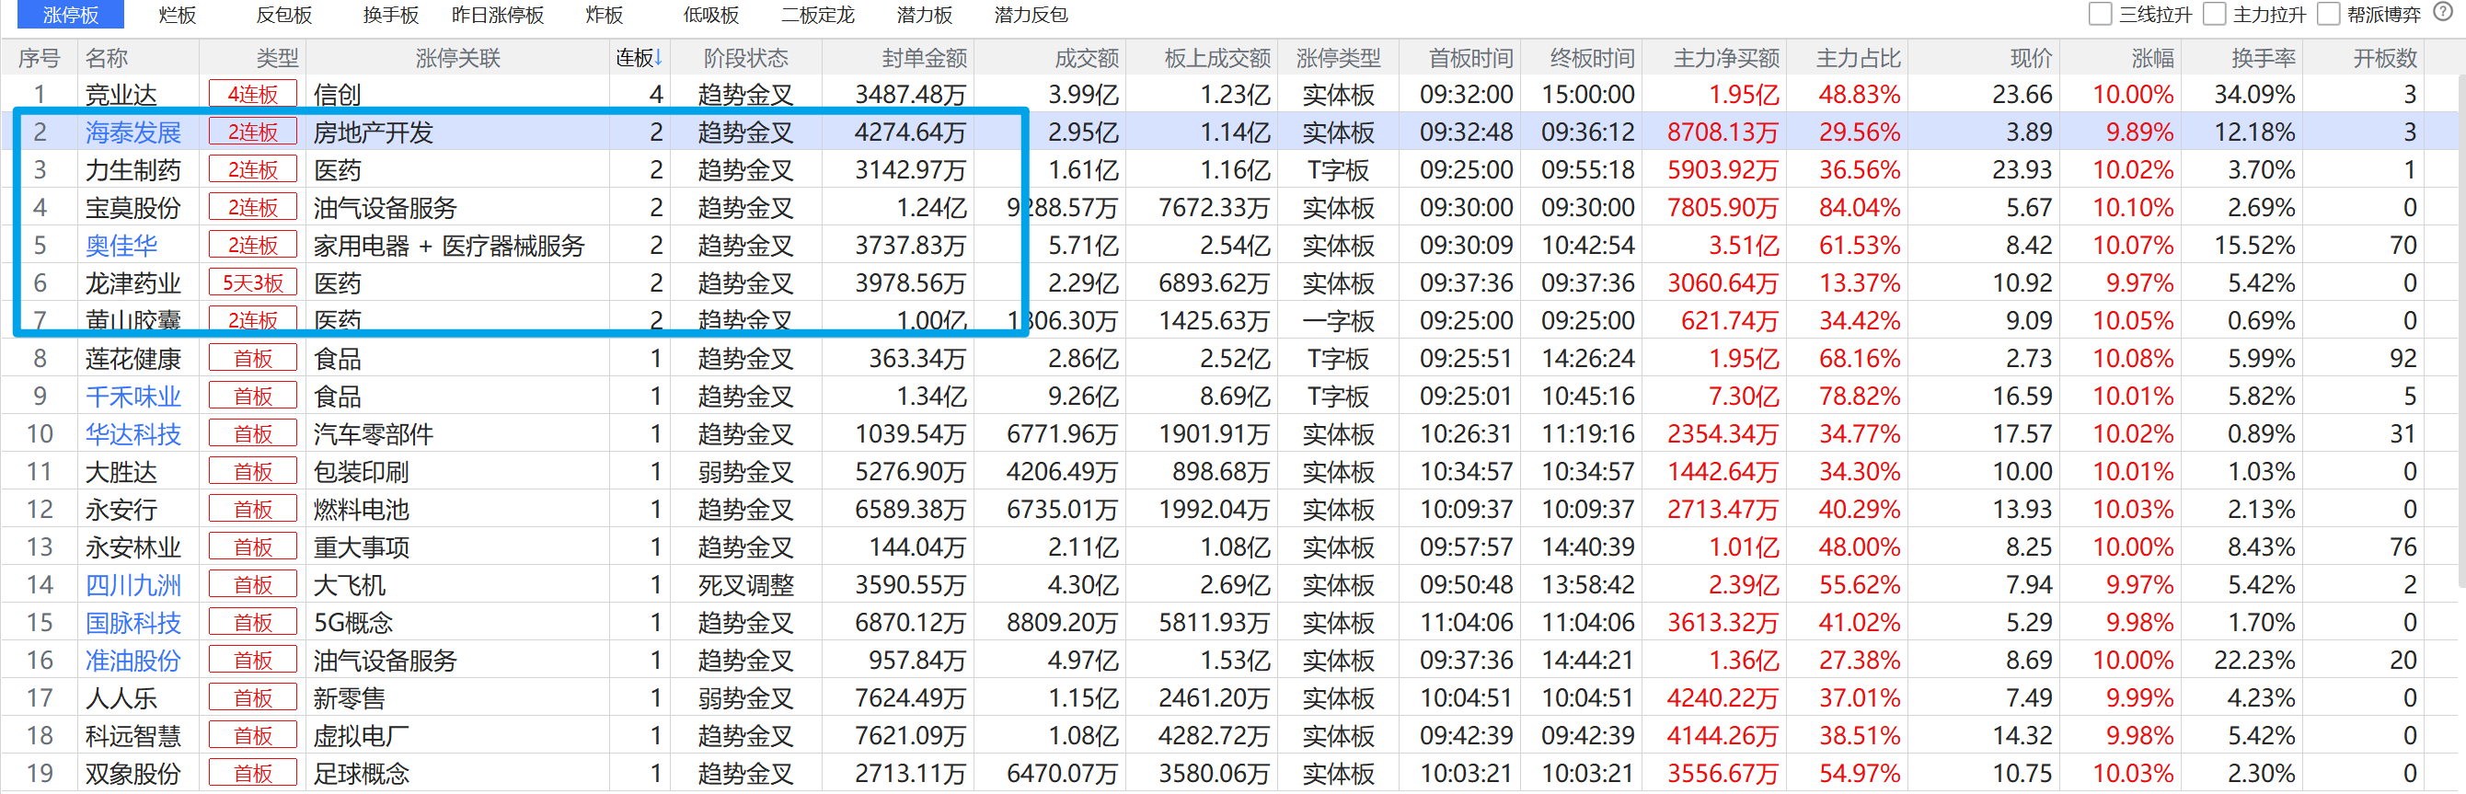Click the 8708.13万 net buy value

pos(1723,132)
